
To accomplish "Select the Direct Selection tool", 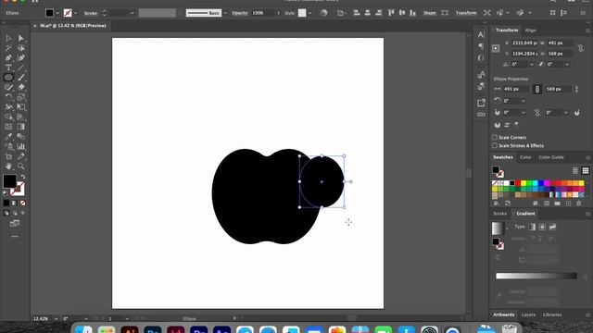I will pos(21,38).
